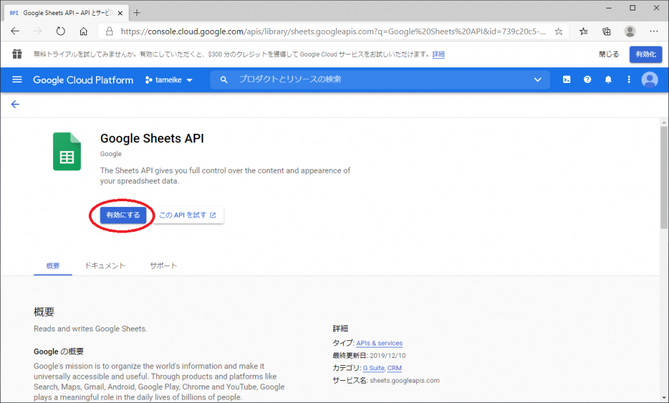Go to browser home page
Viewport: 669px width, 403px height.
84,31
